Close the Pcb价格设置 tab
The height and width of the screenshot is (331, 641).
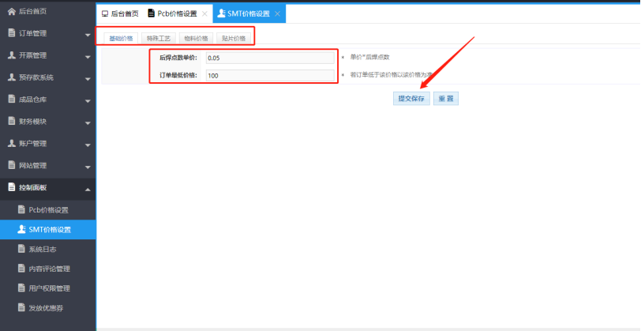[204, 14]
